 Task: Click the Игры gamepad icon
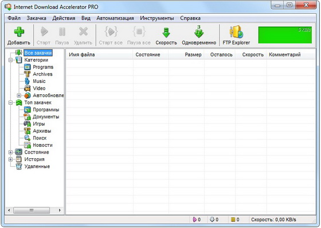(x=28, y=124)
